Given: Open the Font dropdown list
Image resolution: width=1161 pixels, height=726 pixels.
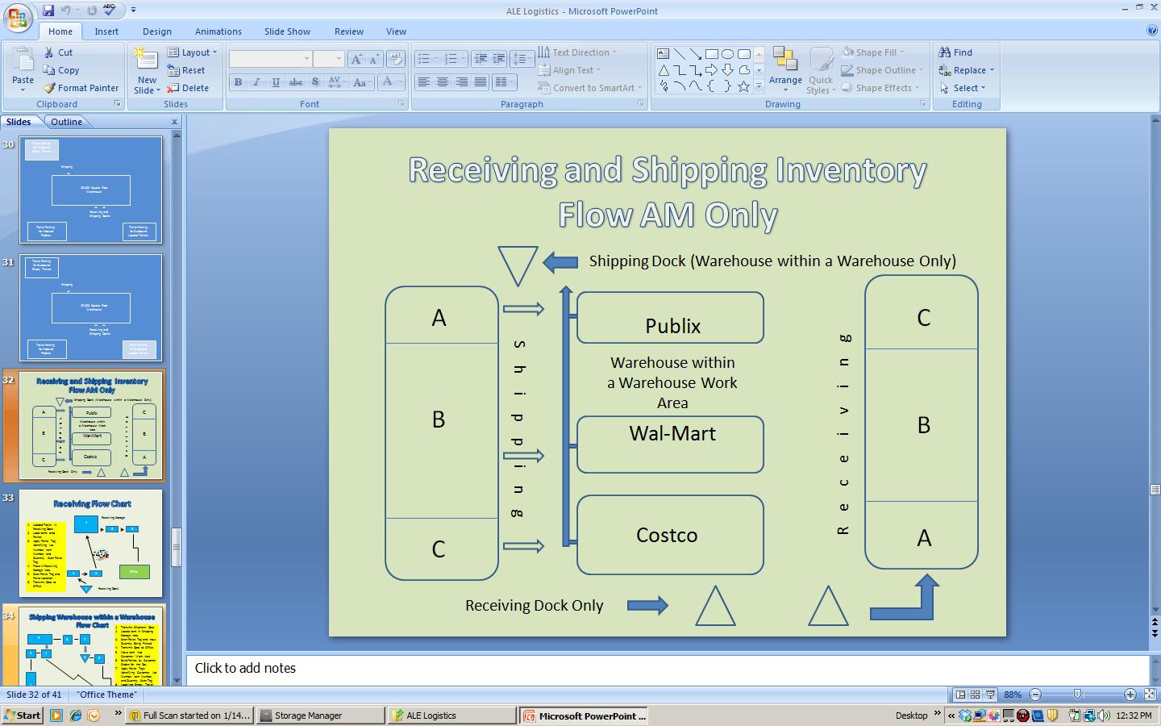Looking at the screenshot, I should point(307,59).
